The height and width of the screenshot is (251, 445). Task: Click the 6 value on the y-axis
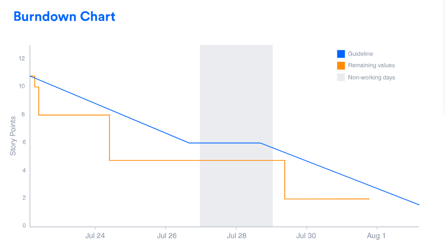tap(23, 142)
